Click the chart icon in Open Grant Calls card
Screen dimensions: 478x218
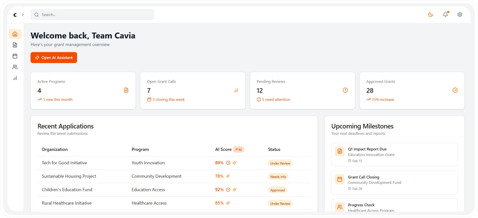236,90
